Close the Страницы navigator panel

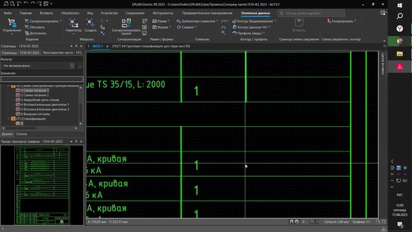(x=81, y=46)
